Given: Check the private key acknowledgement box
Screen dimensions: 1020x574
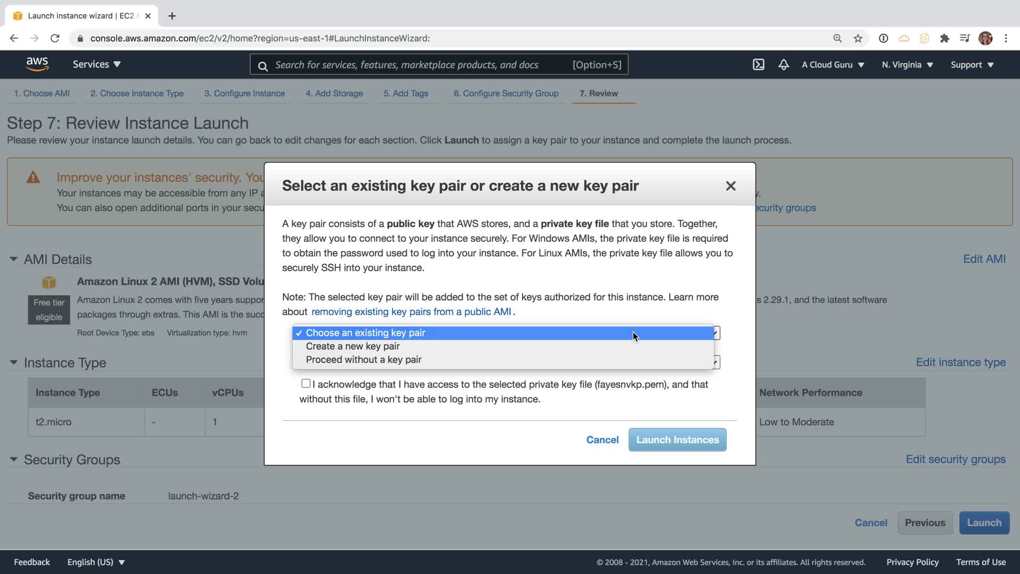Looking at the screenshot, I should coord(305,384).
